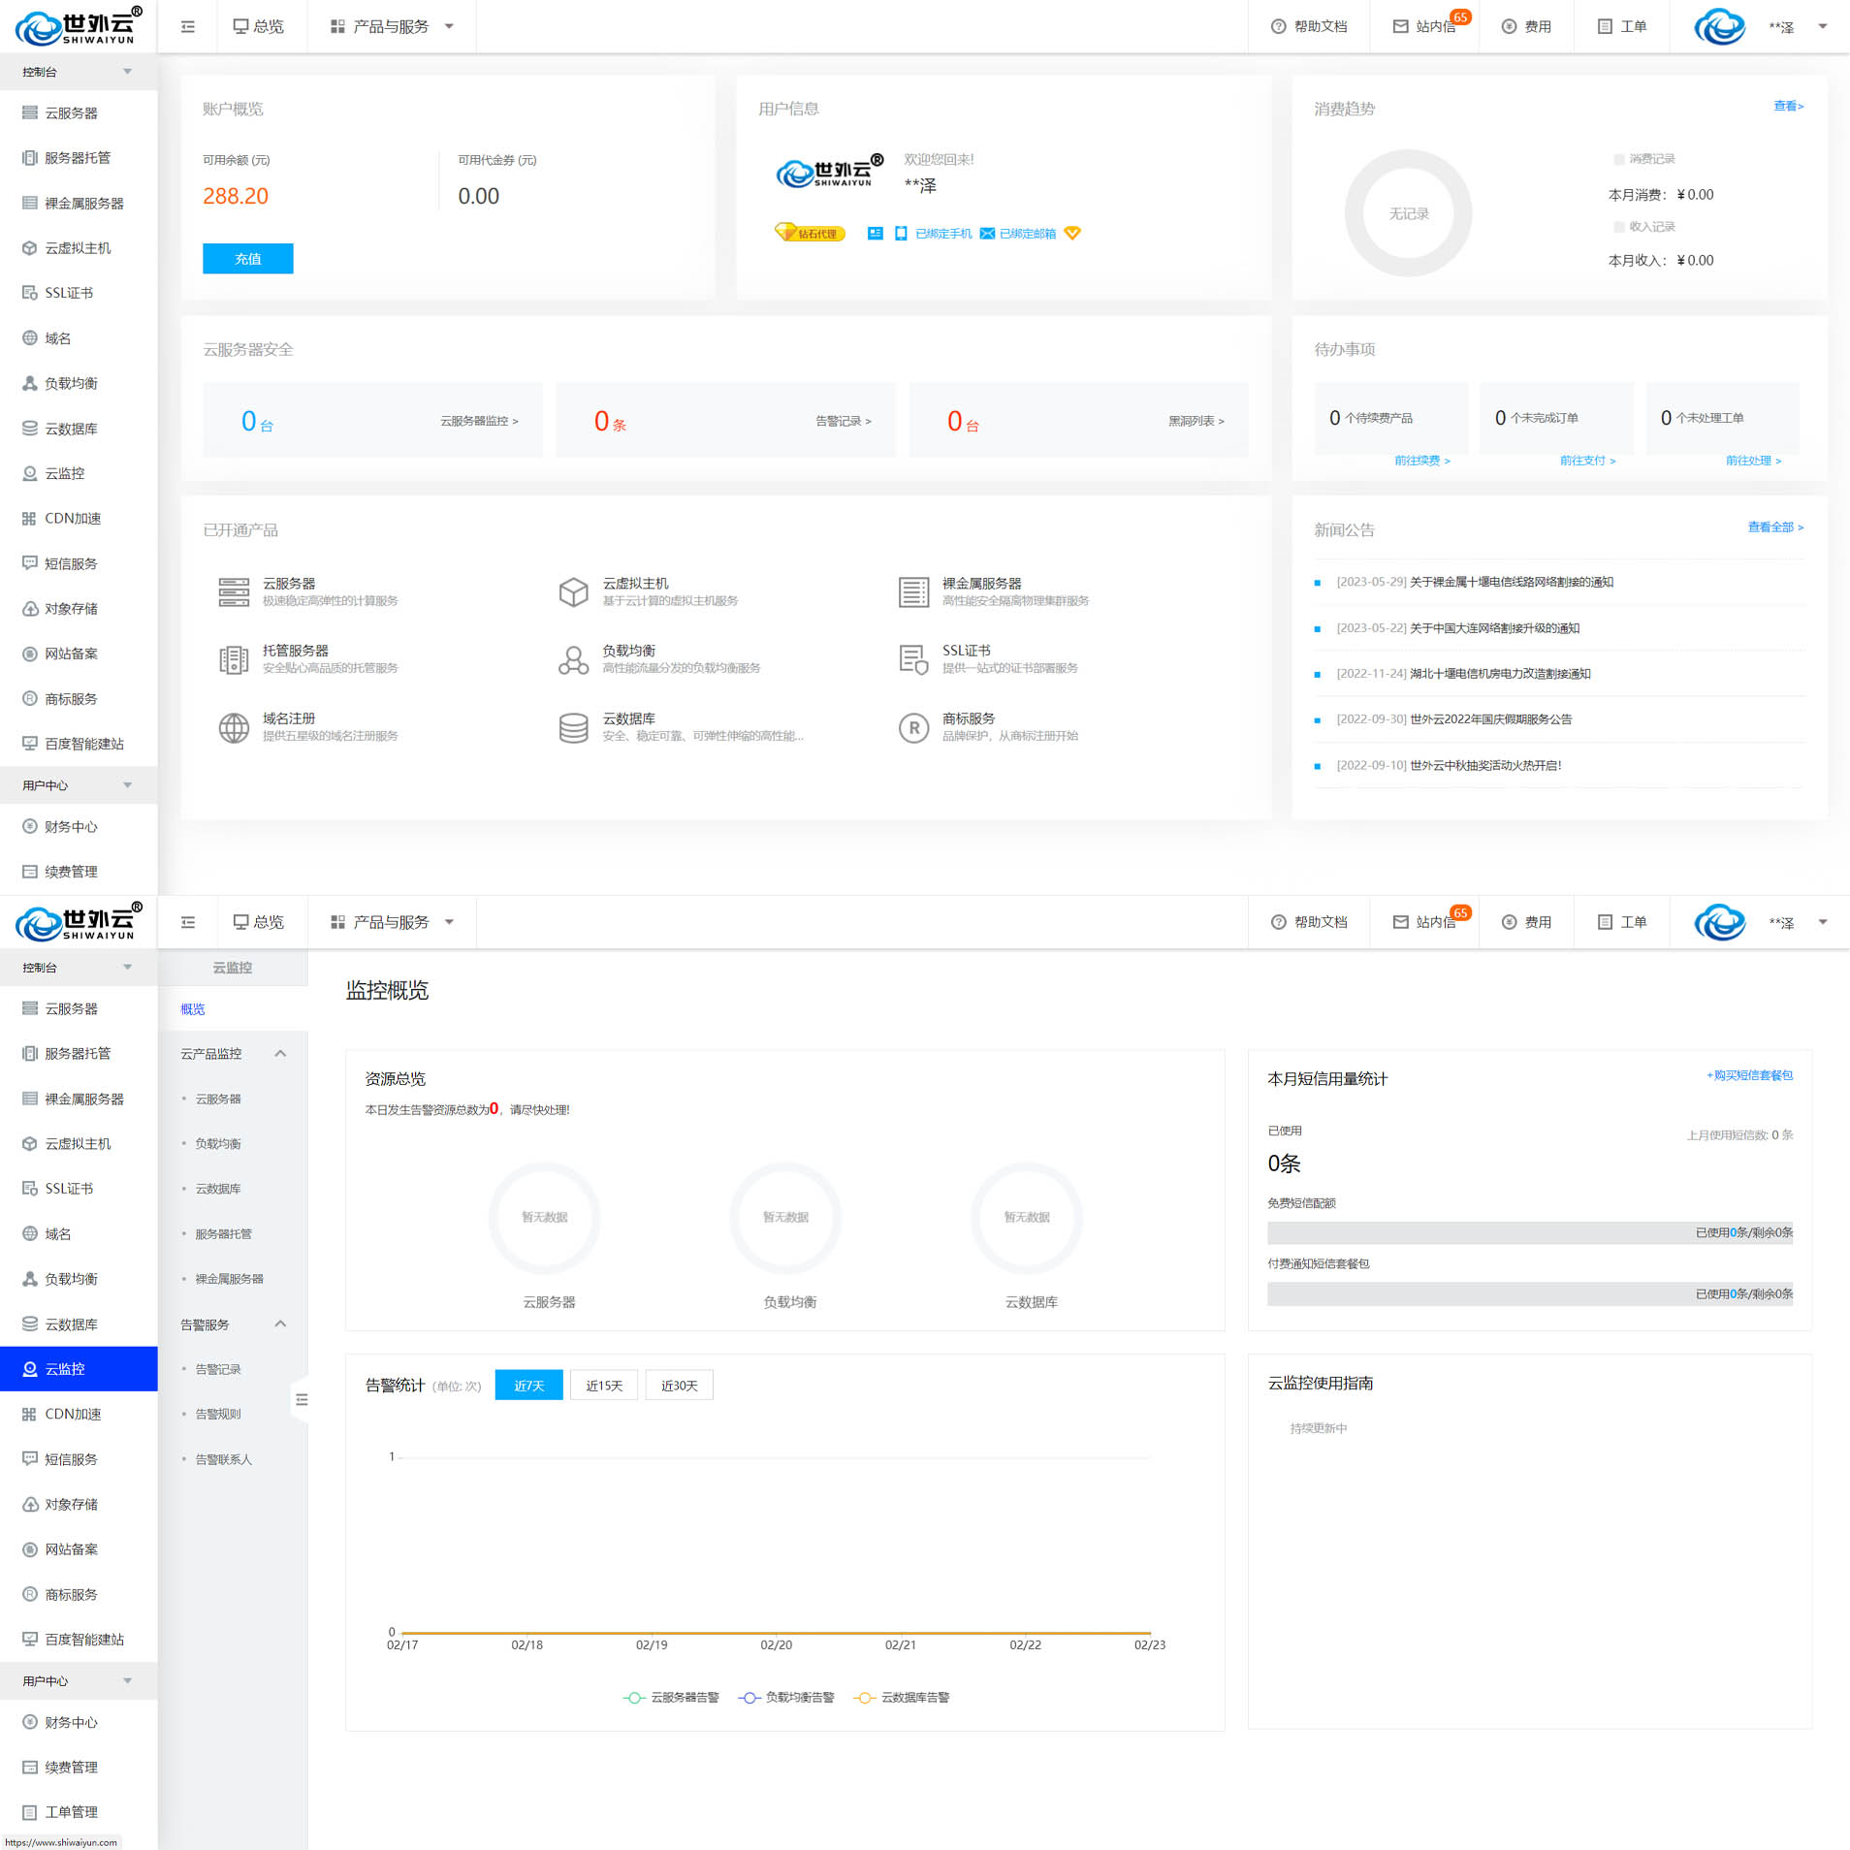Collapse the 云产品监控 submenu section
1850x1850 pixels.
[280, 1054]
